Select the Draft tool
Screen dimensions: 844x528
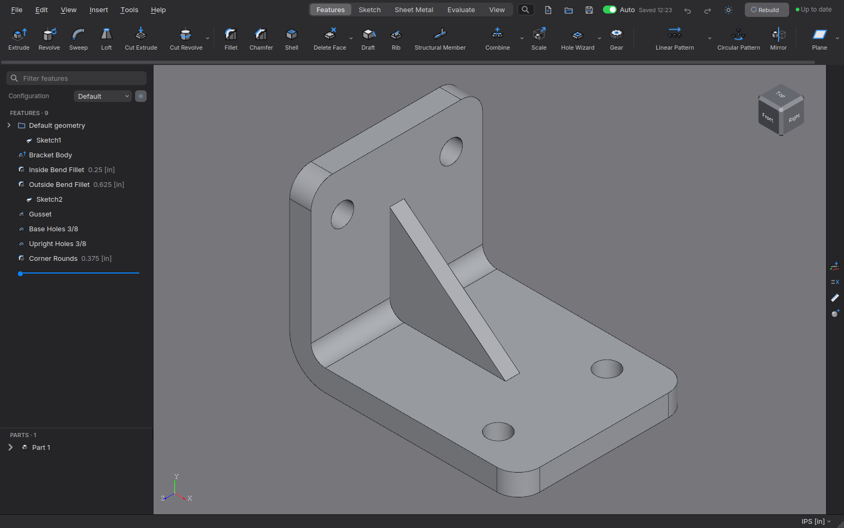(x=368, y=40)
